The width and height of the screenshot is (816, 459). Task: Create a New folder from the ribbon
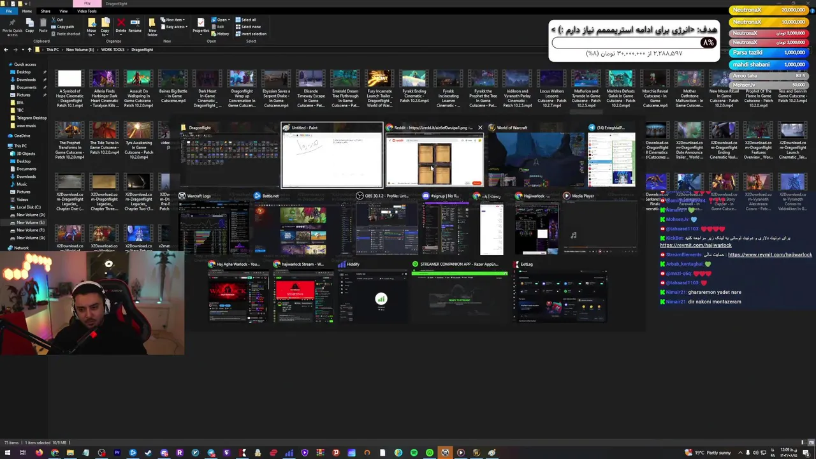click(152, 27)
